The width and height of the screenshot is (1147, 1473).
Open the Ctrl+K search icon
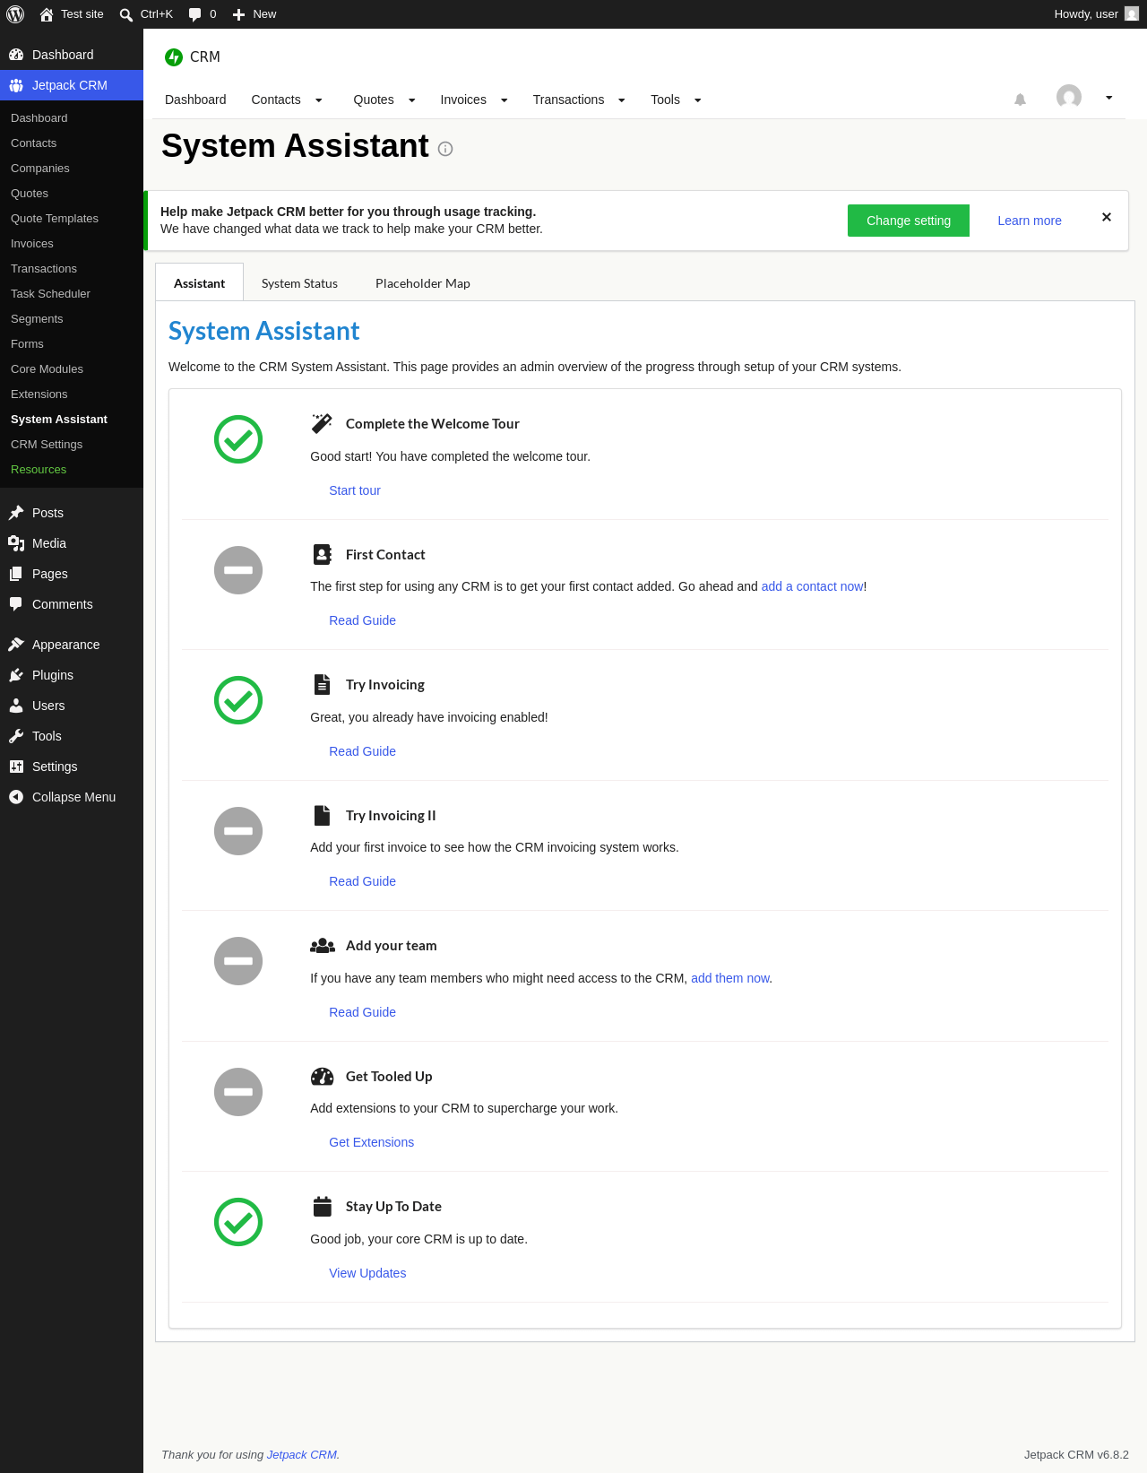[126, 14]
